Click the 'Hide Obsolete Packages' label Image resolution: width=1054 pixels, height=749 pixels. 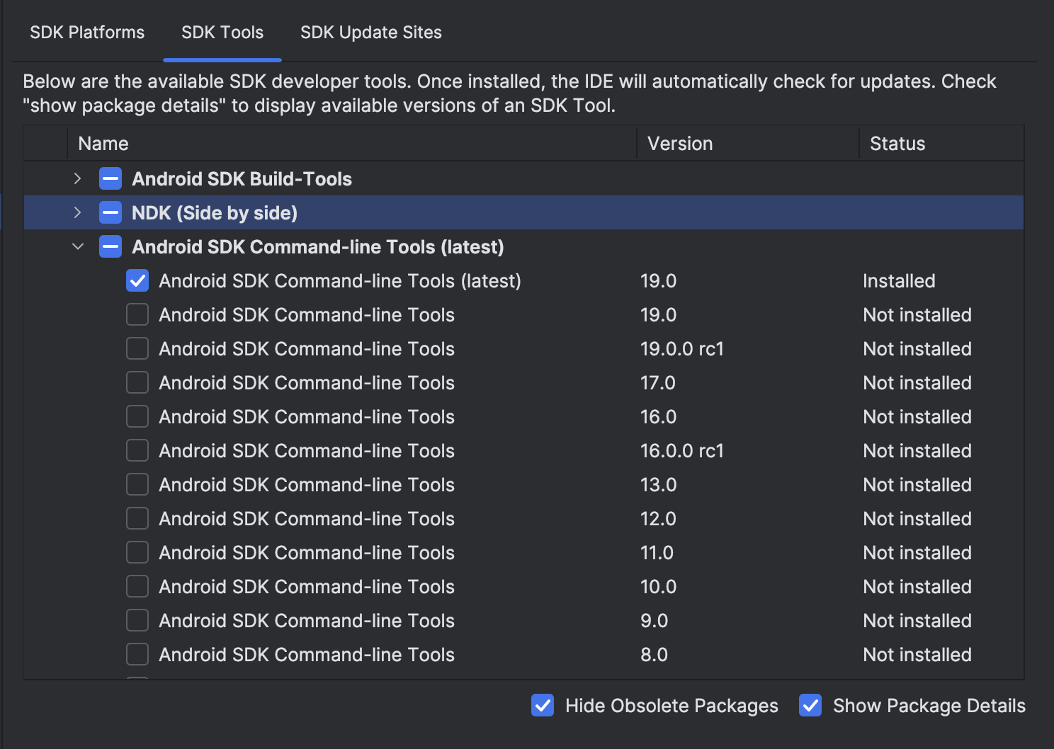pos(671,706)
